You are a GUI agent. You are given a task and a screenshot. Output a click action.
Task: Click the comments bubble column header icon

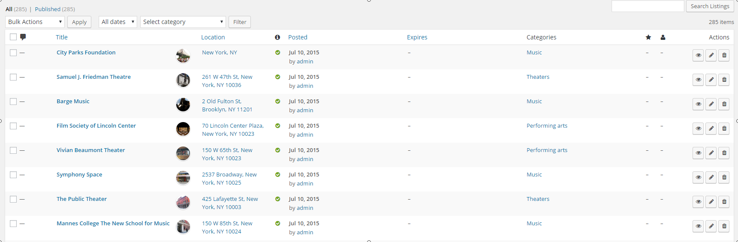(23, 37)
